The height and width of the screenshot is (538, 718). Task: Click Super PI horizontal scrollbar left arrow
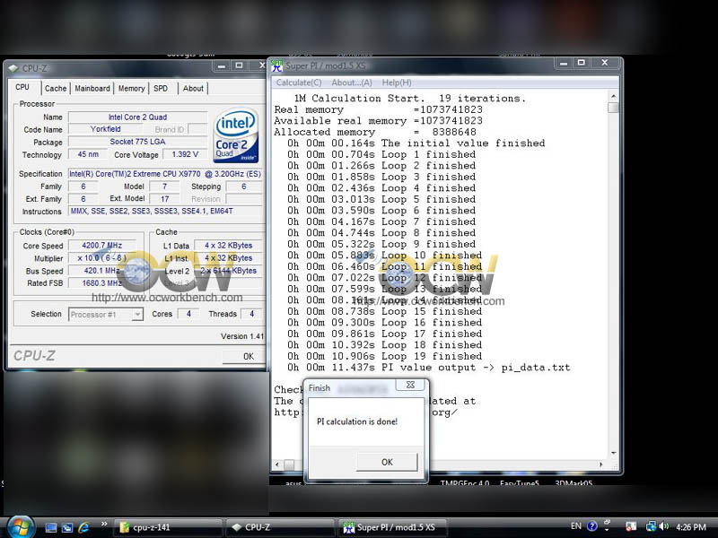coord(277,464)
